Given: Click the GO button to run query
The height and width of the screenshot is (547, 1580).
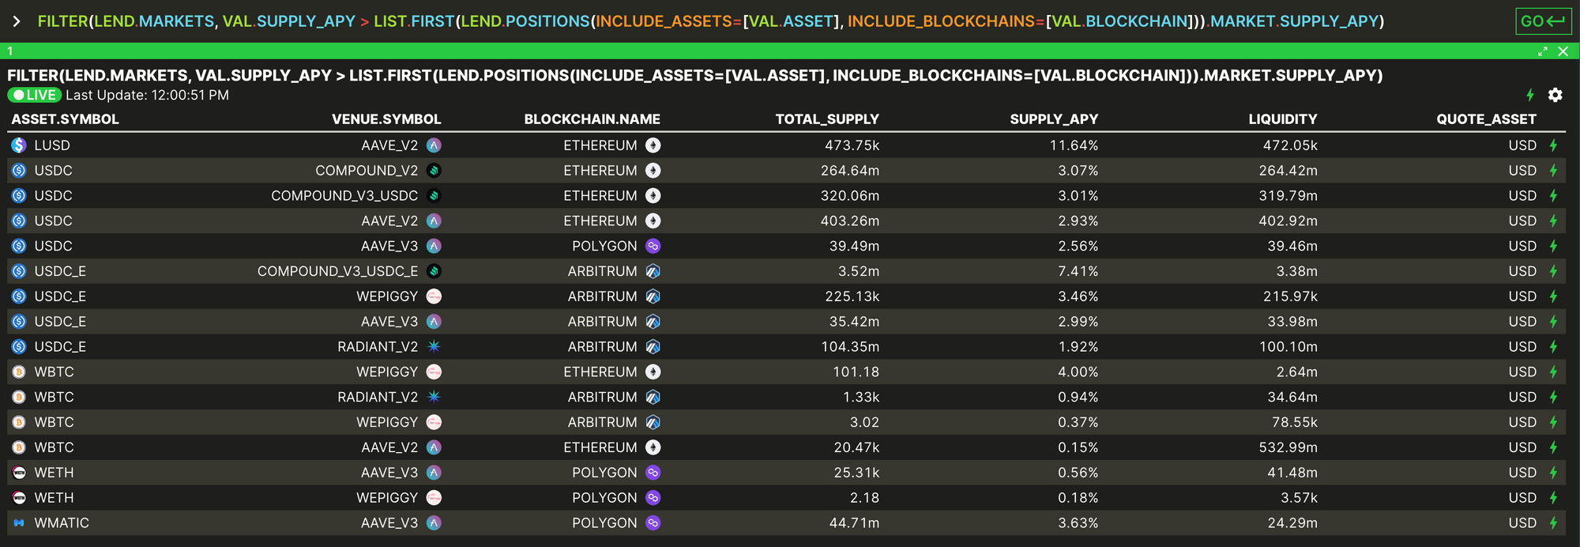Looking at the screenshot, I should tap(1543, 21).
